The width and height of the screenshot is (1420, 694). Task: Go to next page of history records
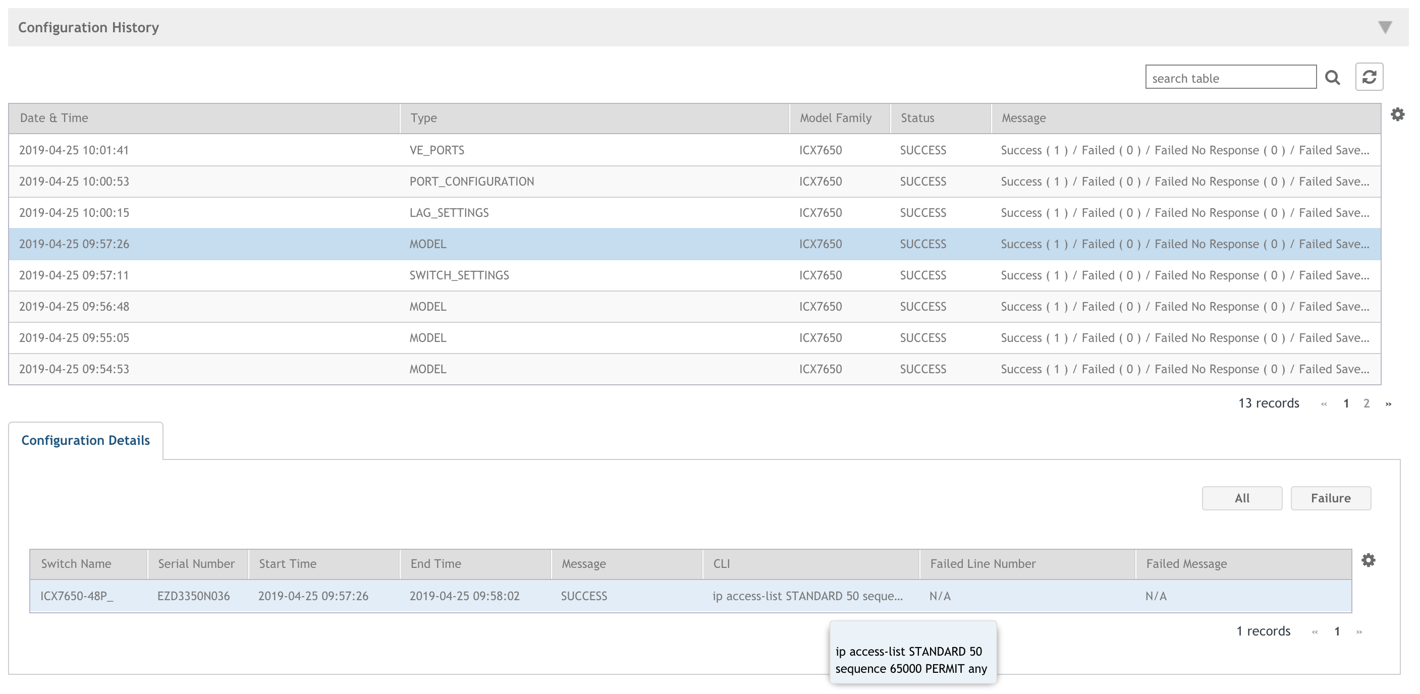tap(1388, 403)
